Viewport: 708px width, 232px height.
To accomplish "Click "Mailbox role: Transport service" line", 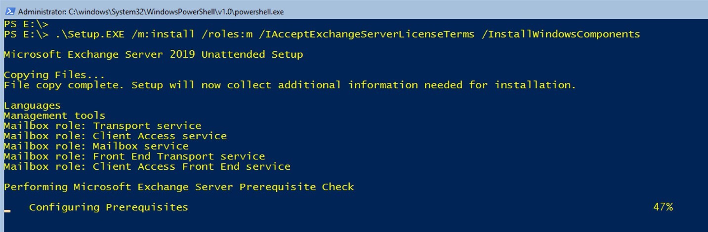I will pyautogui.click(x=102, y=126).
